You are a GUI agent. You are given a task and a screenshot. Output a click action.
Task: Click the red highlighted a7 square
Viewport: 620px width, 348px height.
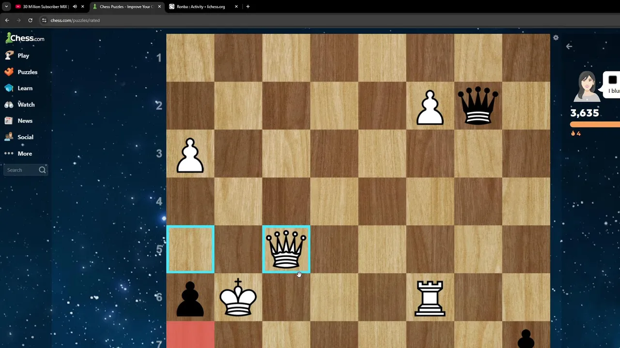(190, 334)
